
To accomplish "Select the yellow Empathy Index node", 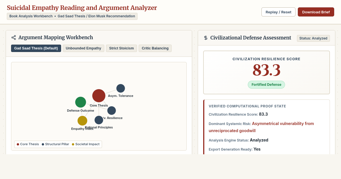I will (x=82, y=121).
